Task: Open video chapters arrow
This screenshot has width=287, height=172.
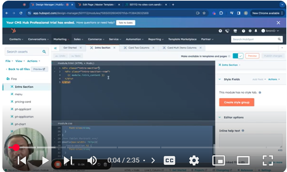Action: pyautogui.click(x=153, y=160)
